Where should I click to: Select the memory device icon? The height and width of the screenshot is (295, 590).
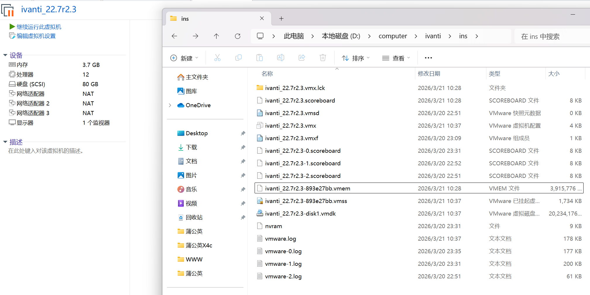12,65
